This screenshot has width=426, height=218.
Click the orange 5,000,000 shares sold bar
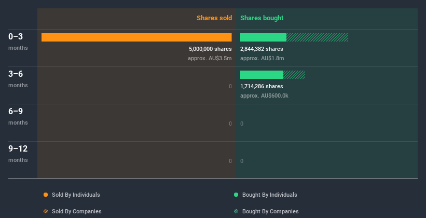click(x=136, y=37)
